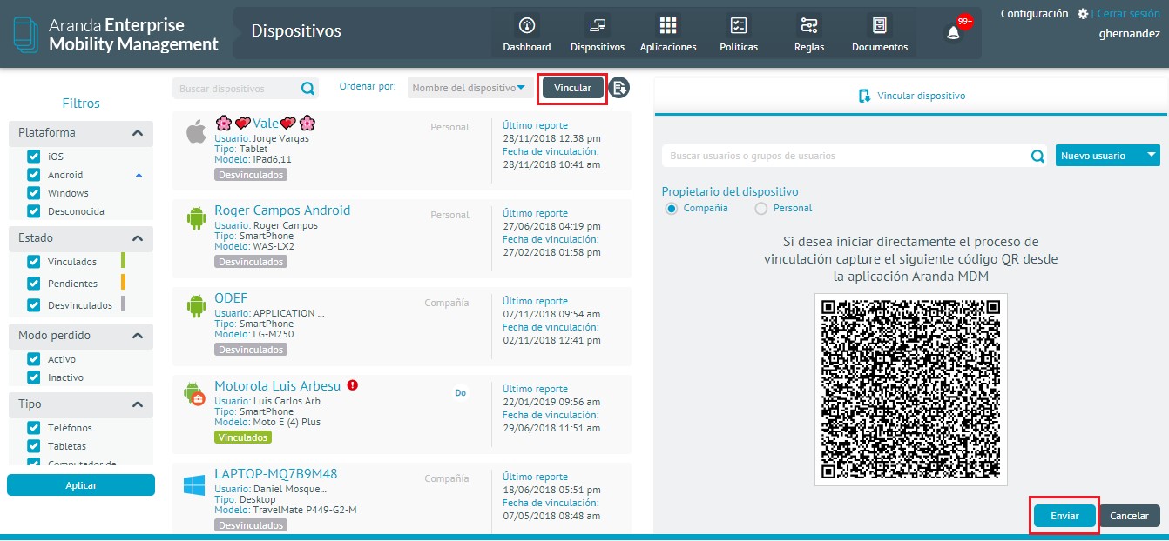Click the Cancelar button
1169x541 pixels.
coord(1130,516)
